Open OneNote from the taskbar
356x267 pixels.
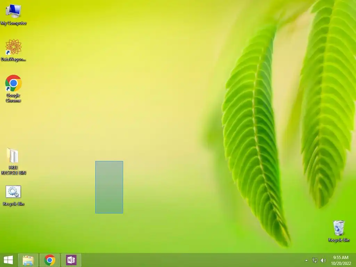71,260
